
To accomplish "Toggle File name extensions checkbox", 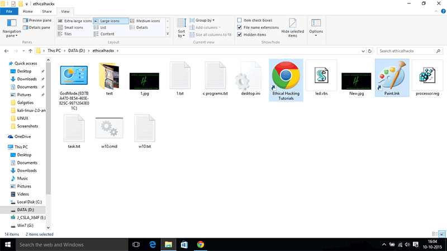I will (x=240, y=27).
